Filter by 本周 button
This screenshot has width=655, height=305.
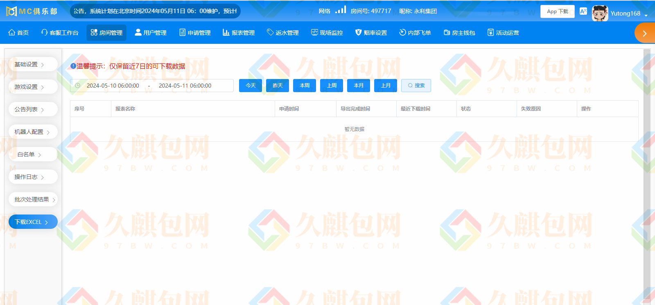point(305,86)
